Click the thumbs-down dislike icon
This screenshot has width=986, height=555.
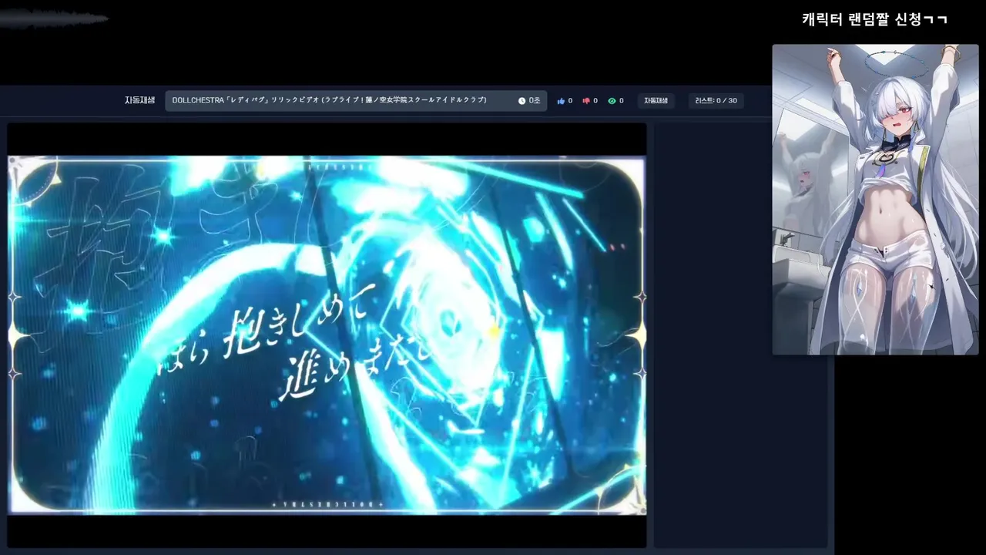(x=586, y=101)
